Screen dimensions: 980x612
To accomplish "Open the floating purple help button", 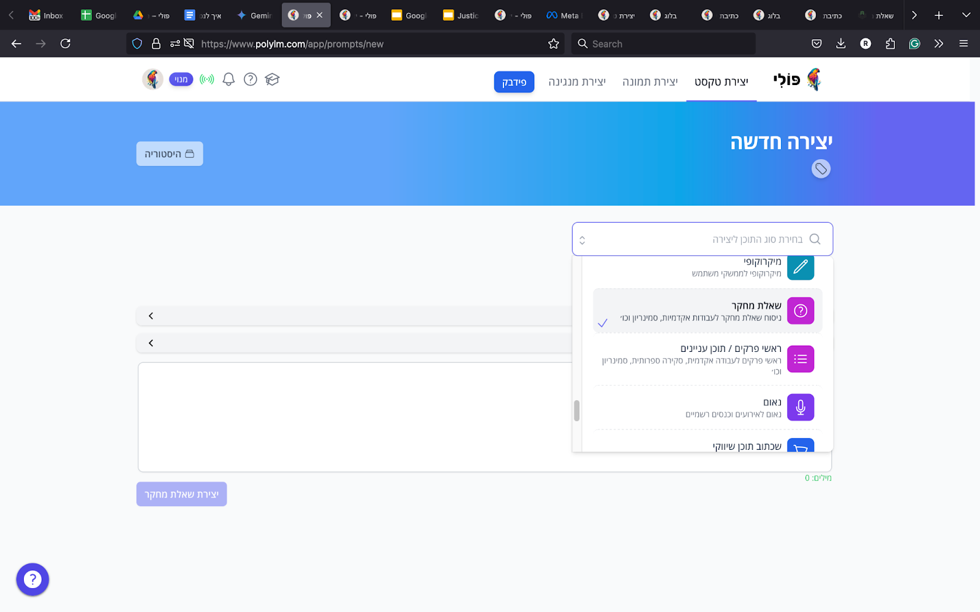I will [32, 579].
